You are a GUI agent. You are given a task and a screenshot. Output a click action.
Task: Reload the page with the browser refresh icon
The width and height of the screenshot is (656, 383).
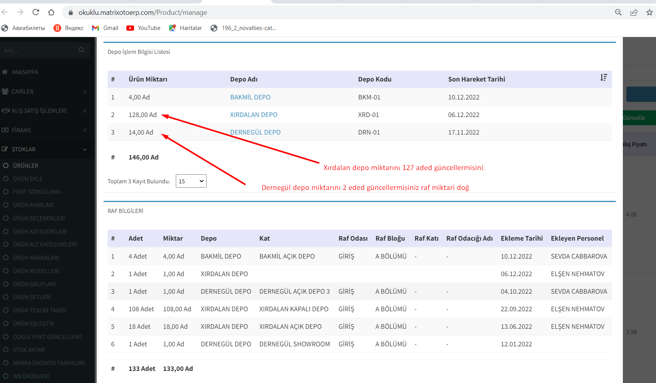tap(36, 12)
